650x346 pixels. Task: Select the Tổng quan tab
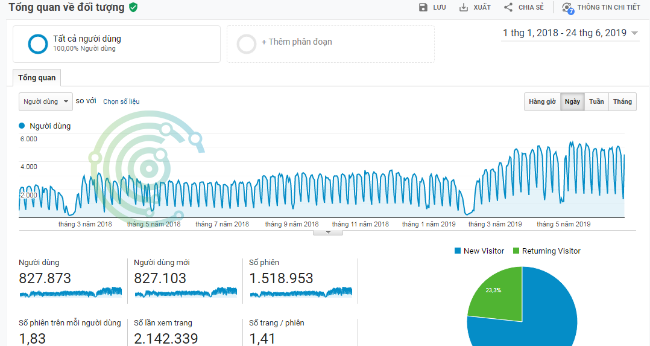point(37,78)
